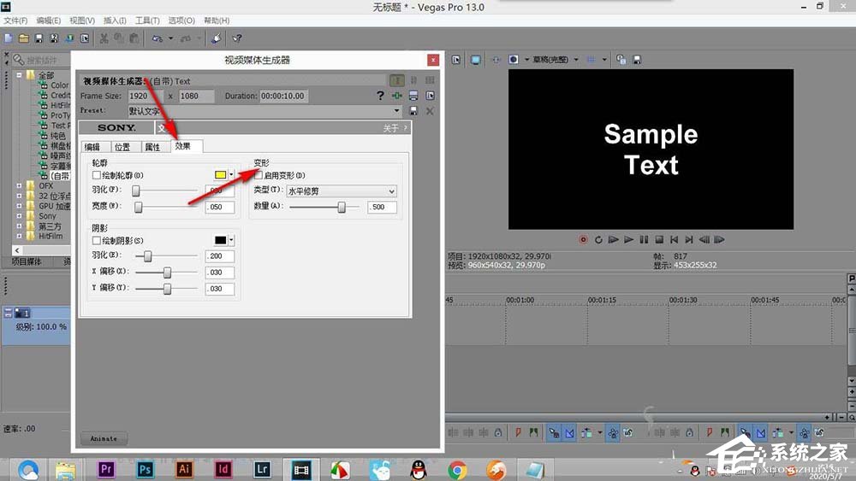Viewport: 856px width, 481px height.
Task: Open the Preset 默认文字 dropdown
Action: [x=396, y=110]
